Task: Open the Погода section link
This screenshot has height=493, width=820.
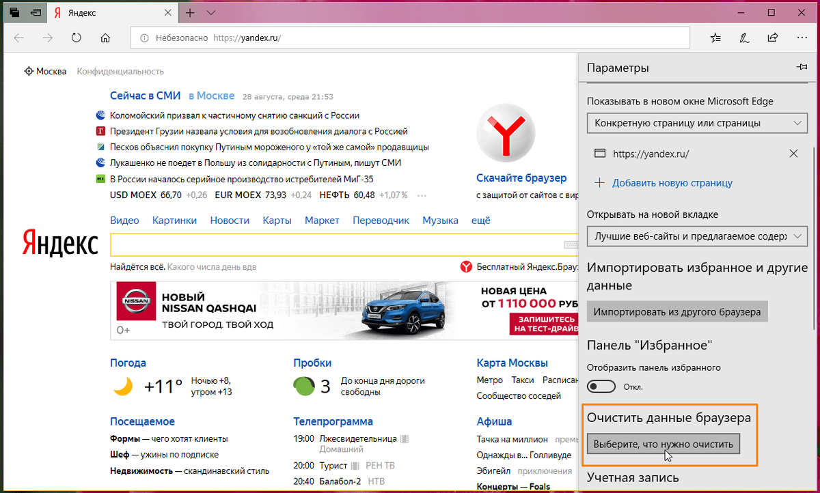Action: pyautogui.click(x=128, y=363)
